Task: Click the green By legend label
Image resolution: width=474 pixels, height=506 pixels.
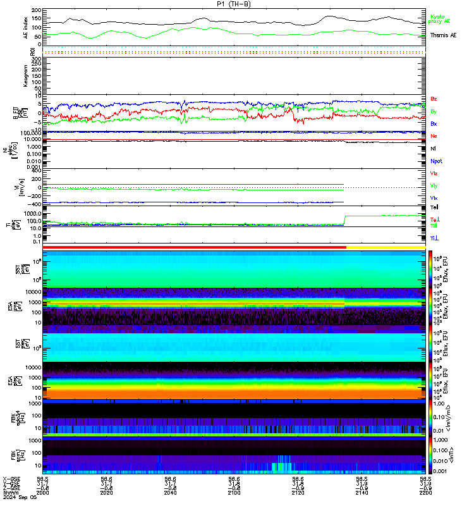Action: pyautogui.click(x=434, y=111)
